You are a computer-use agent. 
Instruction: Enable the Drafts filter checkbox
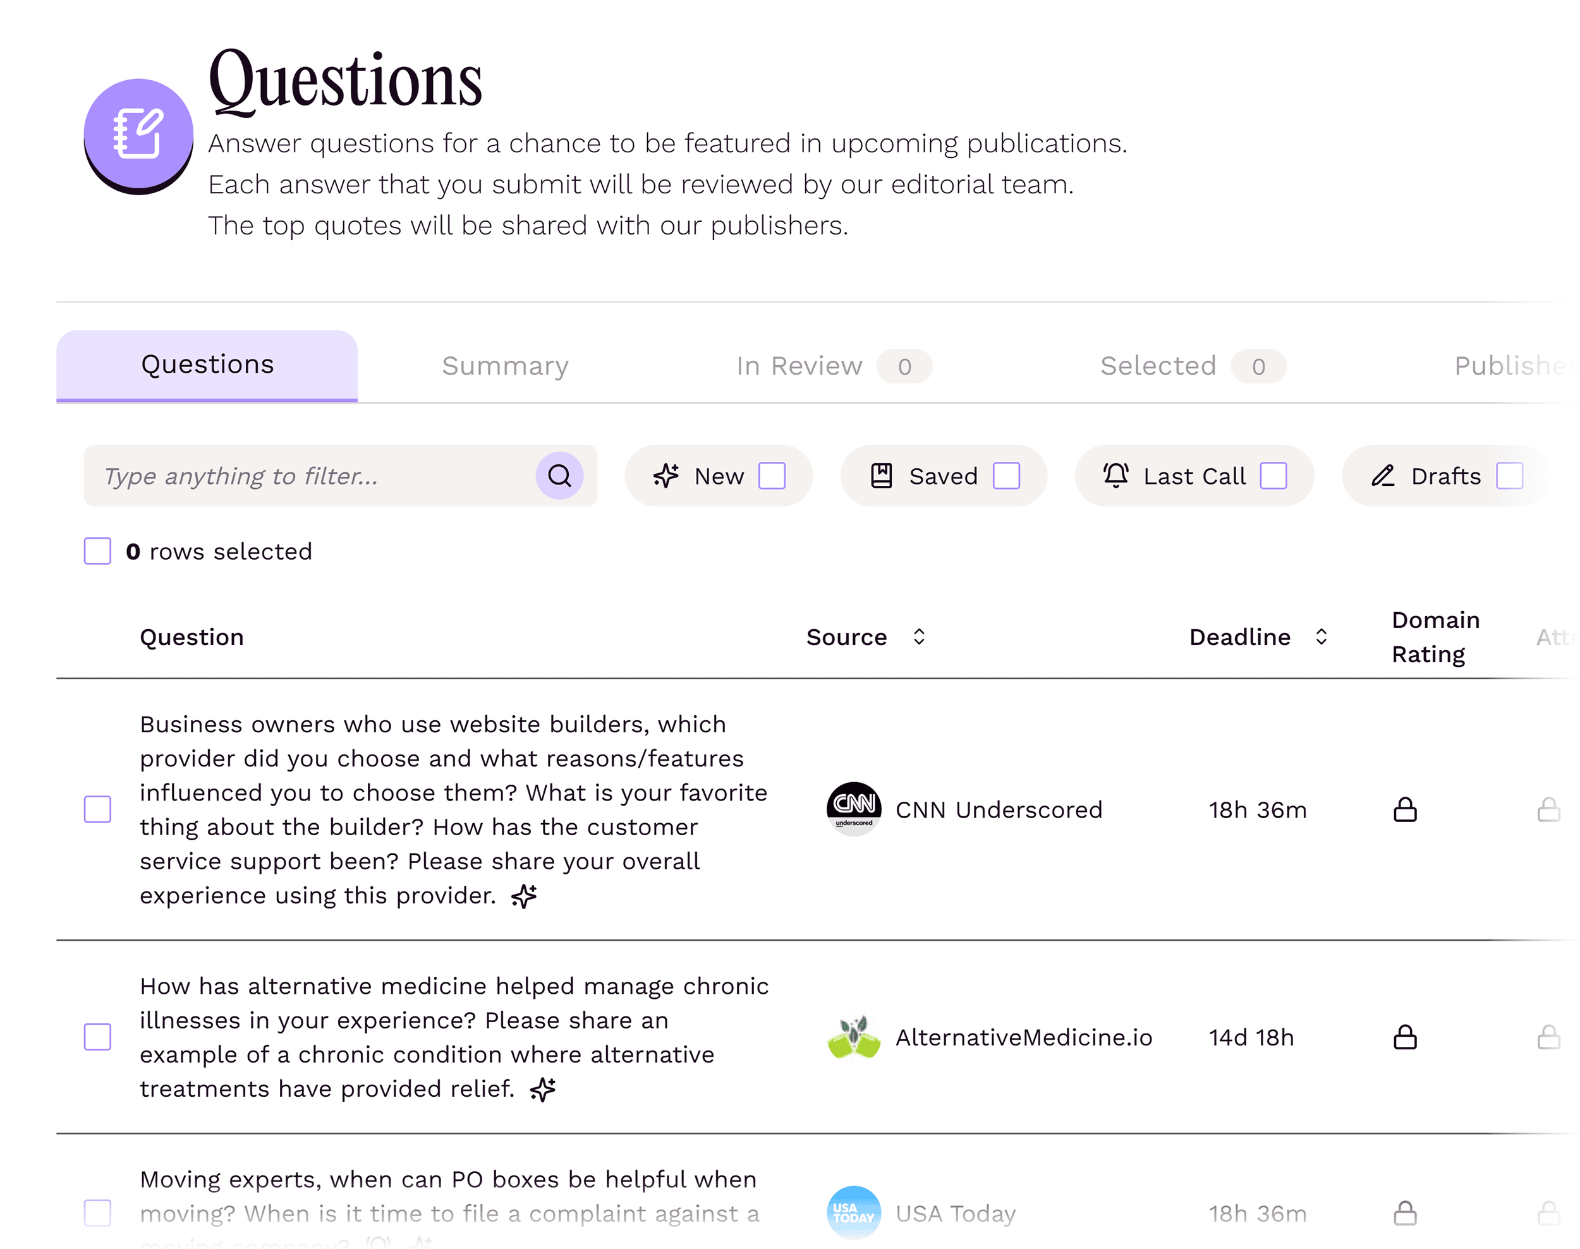pos(1509,475)
